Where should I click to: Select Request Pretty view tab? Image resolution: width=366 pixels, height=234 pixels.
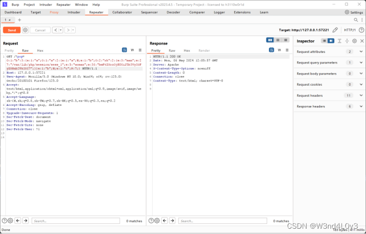pos(9,50)
